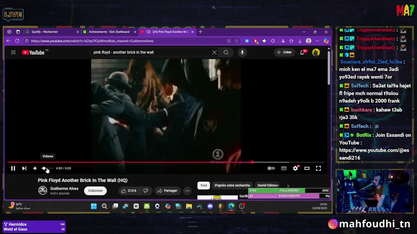Mute the YouTube tab via speaker icon
This screenshot has width=417, height=234.
coord(148,32)
